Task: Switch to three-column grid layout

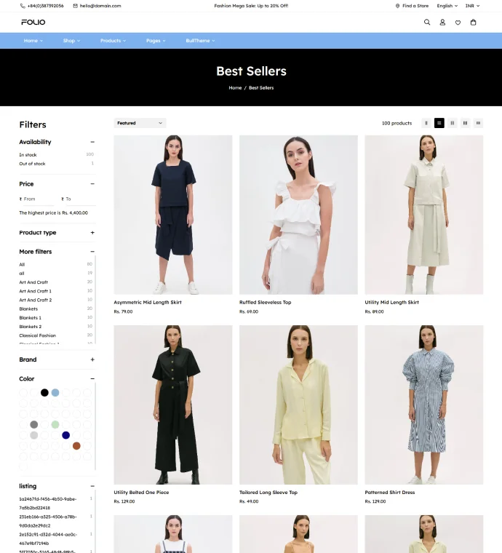Action: tap(466, 123)
